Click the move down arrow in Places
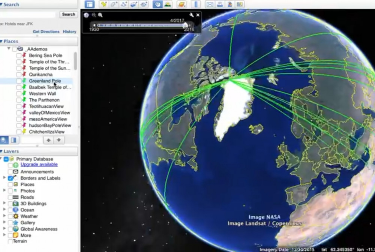The width and height of the screenshot is (375, 252). tap(59, 140)
